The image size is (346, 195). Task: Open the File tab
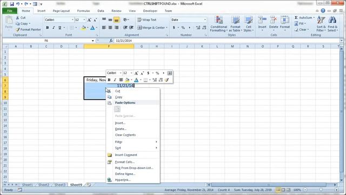coord(10,11)
